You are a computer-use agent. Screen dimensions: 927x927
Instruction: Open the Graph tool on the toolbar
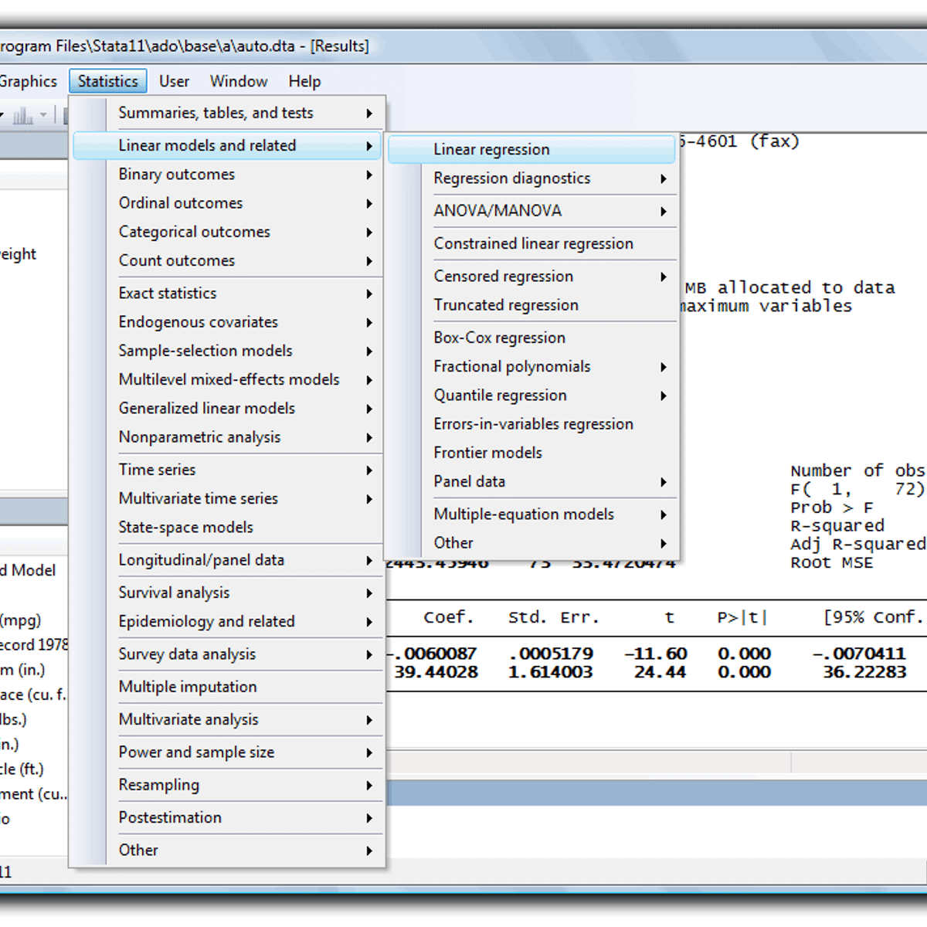coord(23,115)
